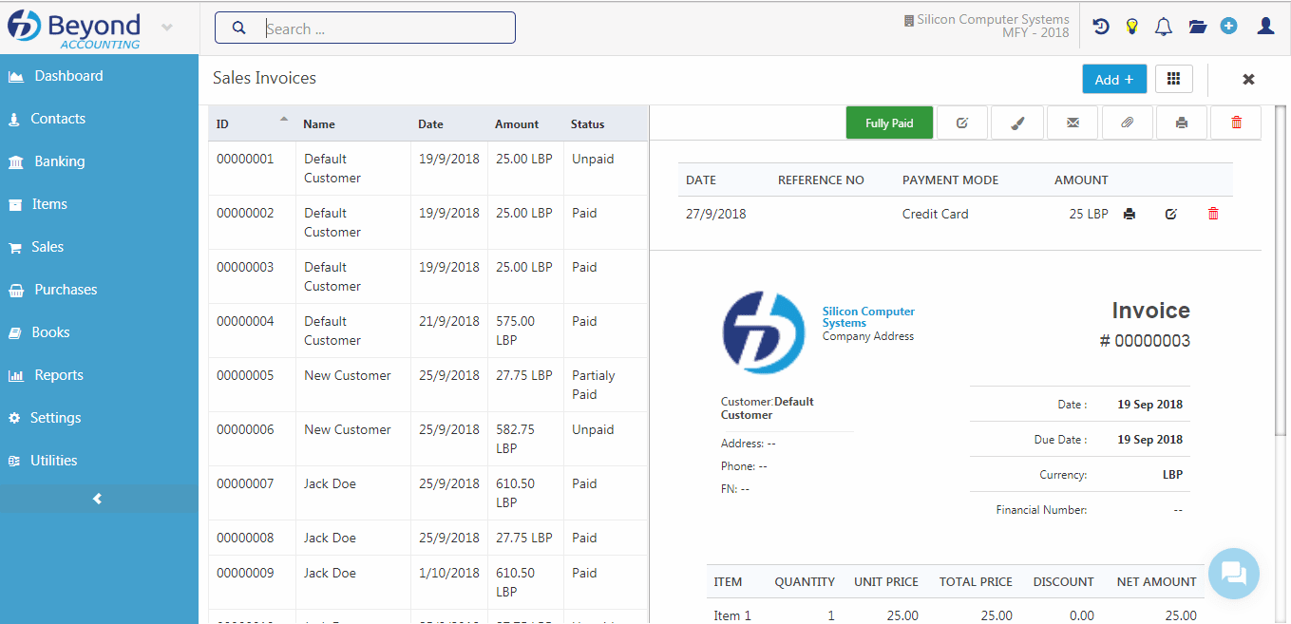Click the paintbrush customize icon in the invoice toolbar
This screenshot has width=1291, height=624.
[x=1017, y=123]
